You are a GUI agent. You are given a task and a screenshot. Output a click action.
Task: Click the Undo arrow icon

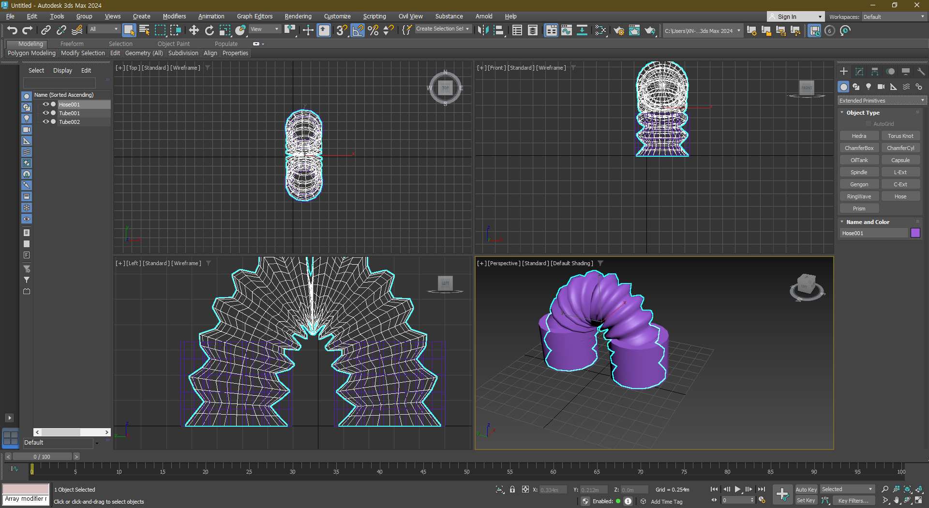[12, 30]
